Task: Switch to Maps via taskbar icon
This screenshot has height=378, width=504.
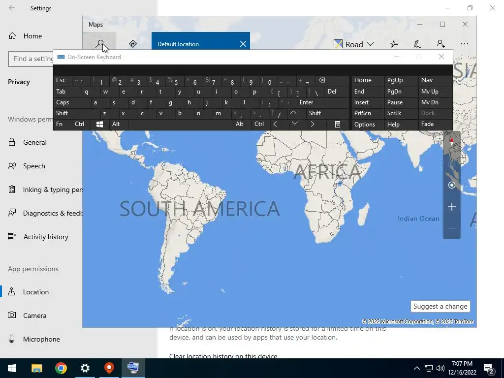Action: coord(109,368)
